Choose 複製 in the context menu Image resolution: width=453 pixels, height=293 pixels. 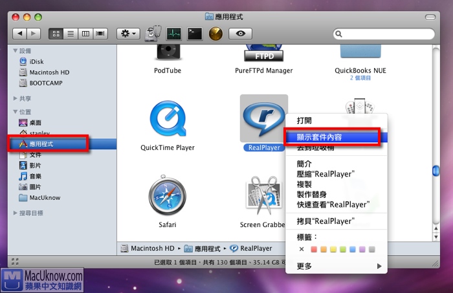[x=337, y=184]
